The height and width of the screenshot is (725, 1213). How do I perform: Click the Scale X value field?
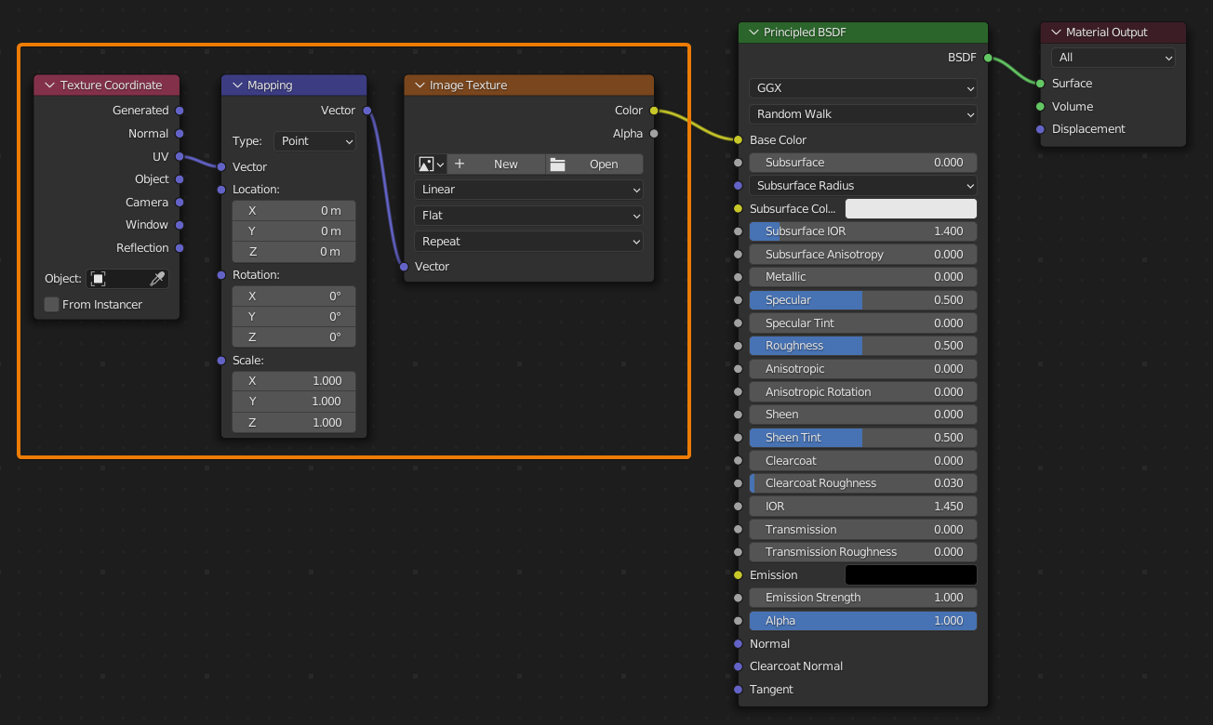point(294,381)
